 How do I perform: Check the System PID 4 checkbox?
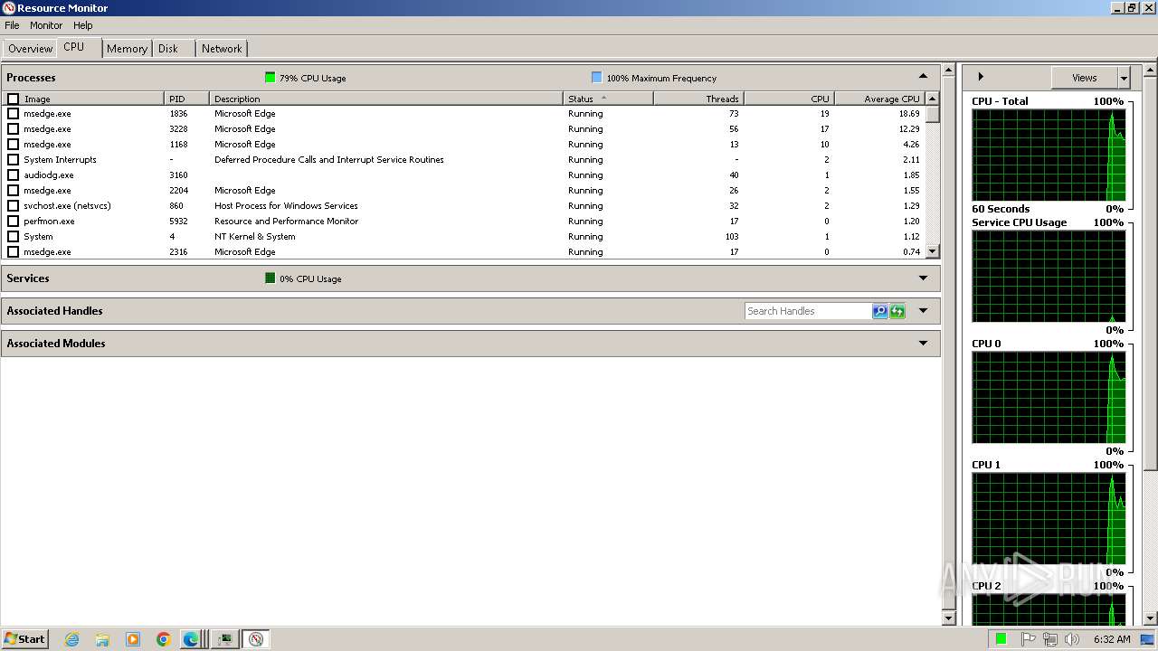pyautogui.click(x=13, y=237)
